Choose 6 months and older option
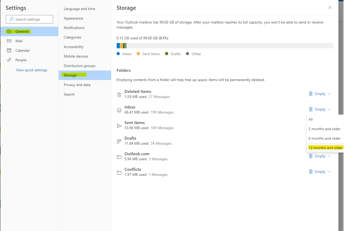The width and height of the screenshot is (344, 231). pos(325,138)
